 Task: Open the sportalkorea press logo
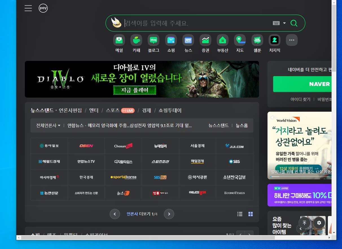(123, 177)
